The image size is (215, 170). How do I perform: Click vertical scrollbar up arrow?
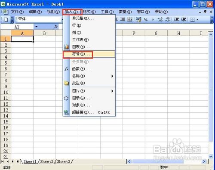pos(211,34)
